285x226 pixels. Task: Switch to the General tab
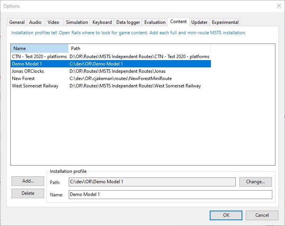point(17,22)
